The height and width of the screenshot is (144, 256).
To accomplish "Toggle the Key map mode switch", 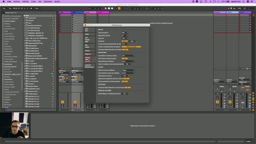I will point(234,8).
